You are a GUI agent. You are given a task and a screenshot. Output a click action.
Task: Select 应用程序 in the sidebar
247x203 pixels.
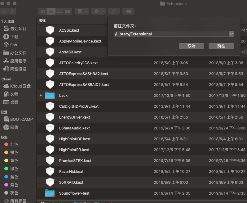pos(18,61)
